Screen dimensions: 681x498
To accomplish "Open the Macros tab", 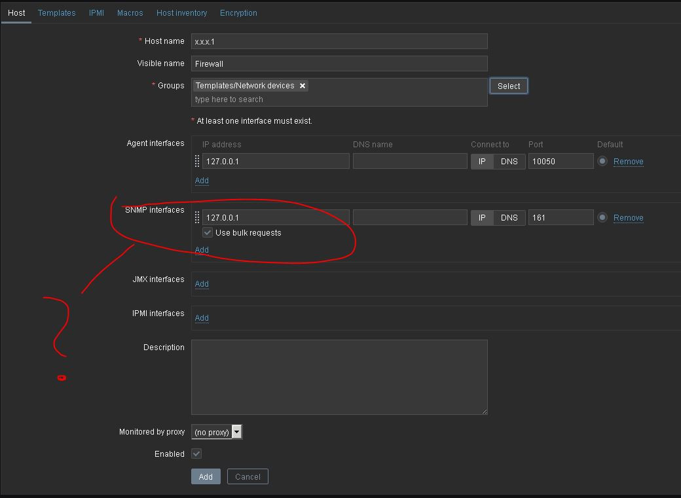I will [x=130, y=13].
